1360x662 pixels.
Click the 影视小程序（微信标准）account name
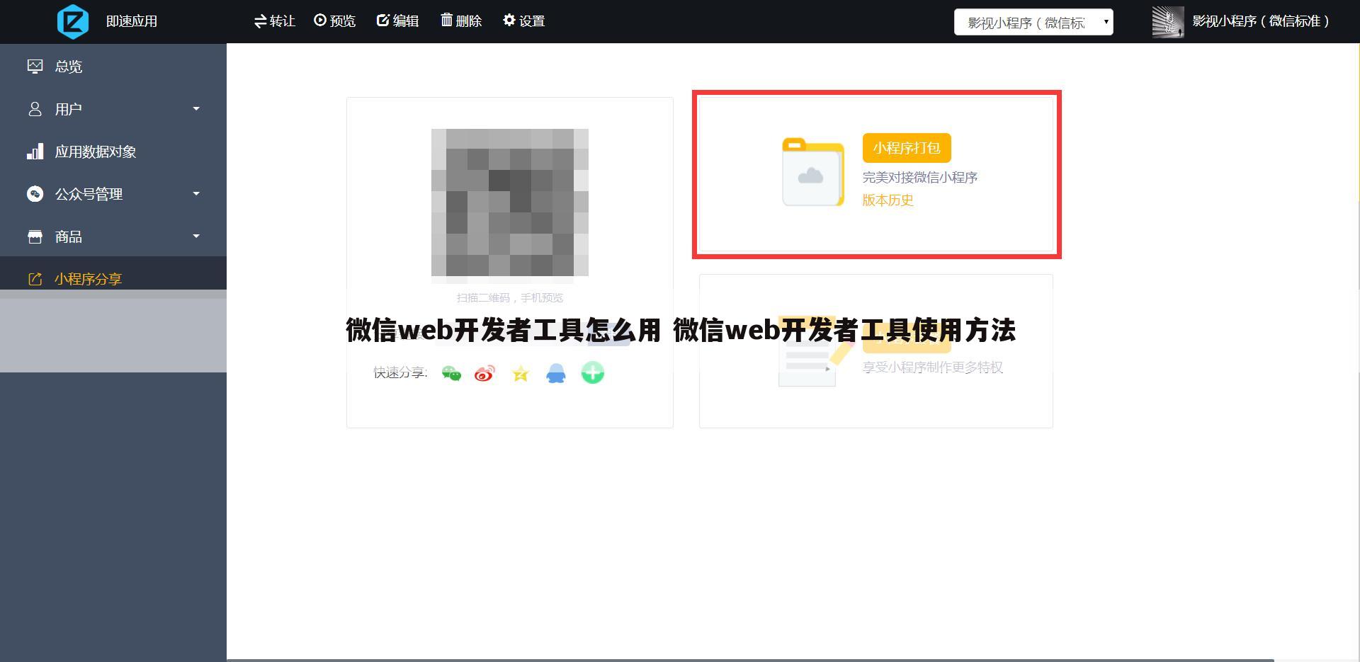[x=1260, y=21]
